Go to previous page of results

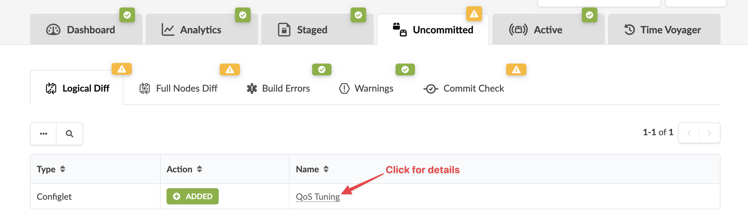point(689,133)
